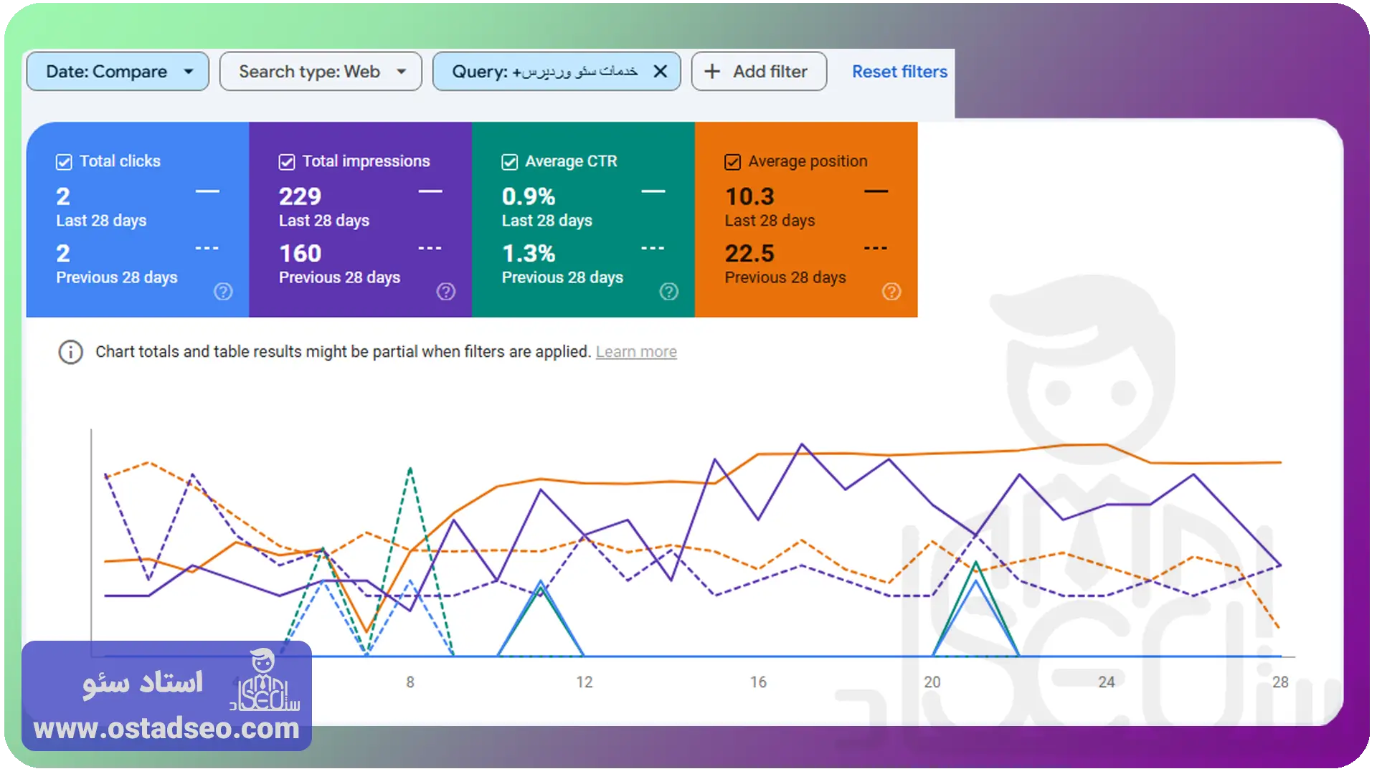Remove the Query filter with X icon

tap(661, 72)
